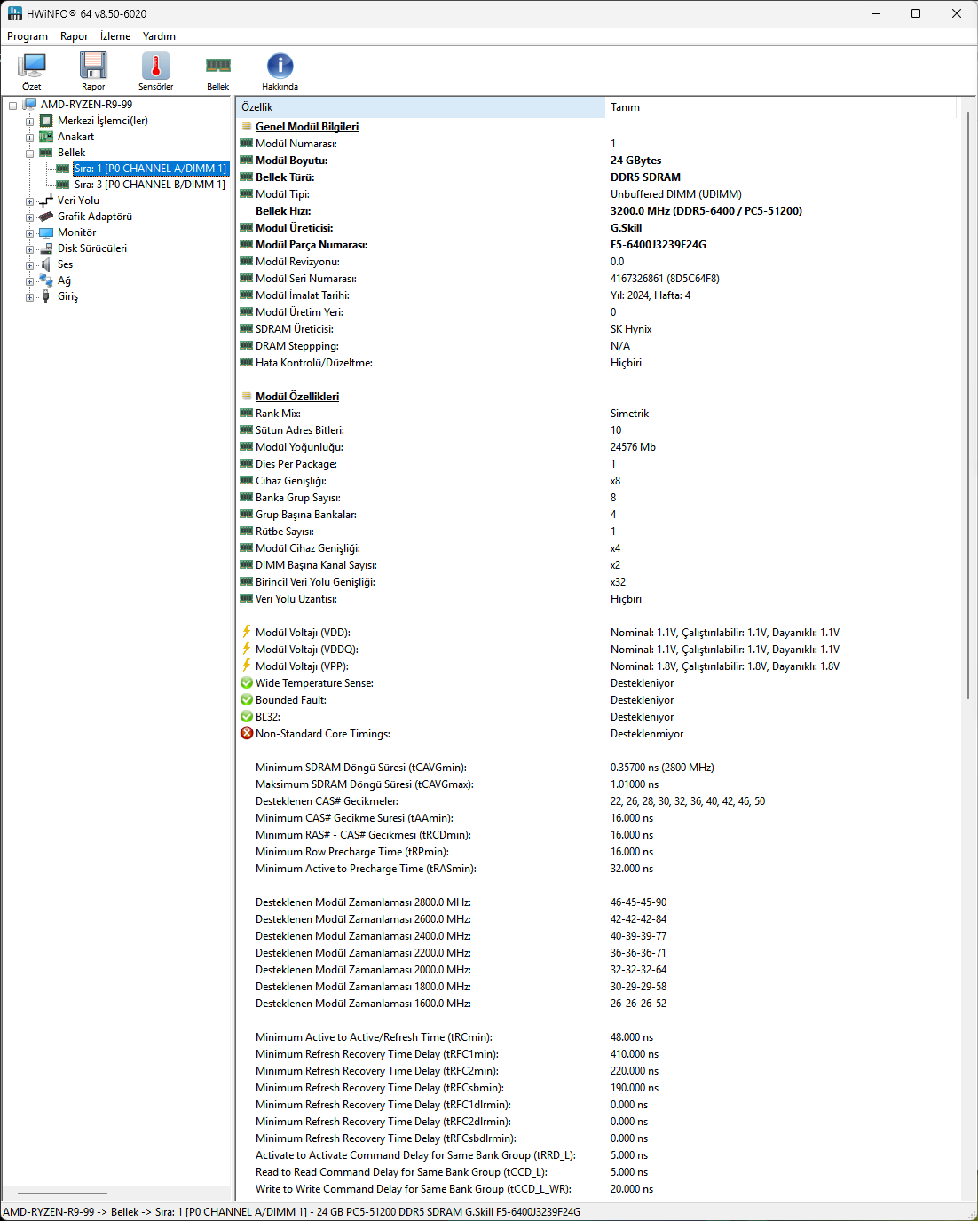978x1221 pixels.
Task: Click the AMD-RYZEN-R9-99 computer icon
Action: click(x=30, y=105)
